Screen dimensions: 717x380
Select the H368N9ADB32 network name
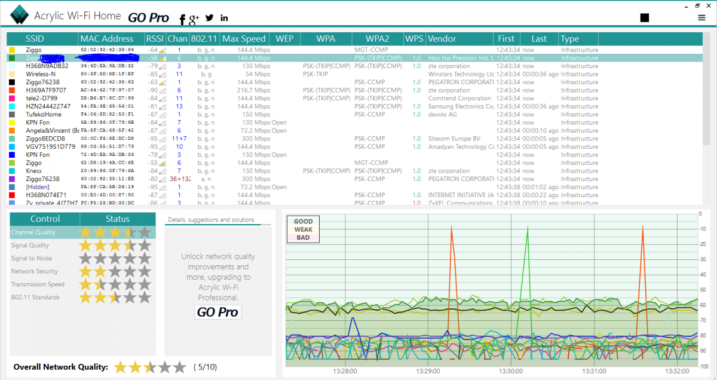click(47, 66)
